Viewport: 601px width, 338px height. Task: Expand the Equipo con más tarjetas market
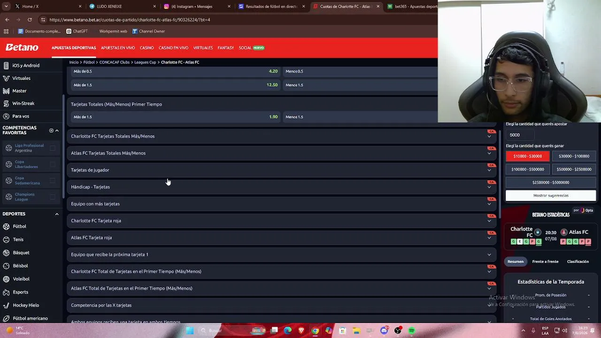click(282, 204)
